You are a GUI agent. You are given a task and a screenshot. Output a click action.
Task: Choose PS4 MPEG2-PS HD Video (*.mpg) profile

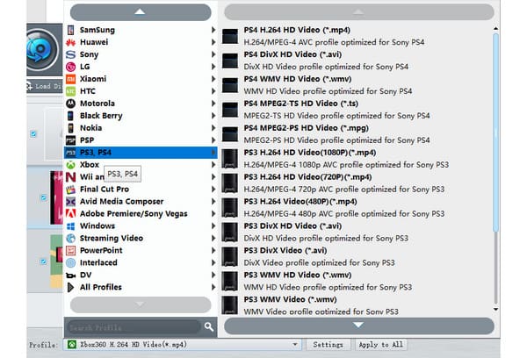tap(357, 134)
